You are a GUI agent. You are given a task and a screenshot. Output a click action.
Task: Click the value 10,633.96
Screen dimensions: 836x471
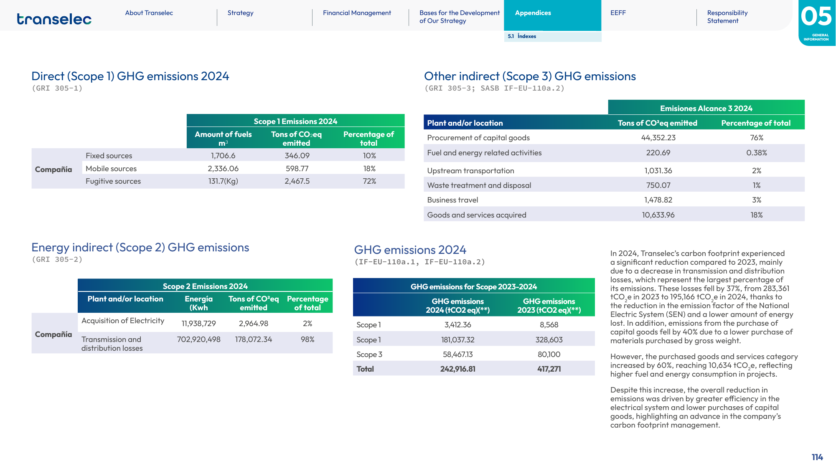point(658,215)
